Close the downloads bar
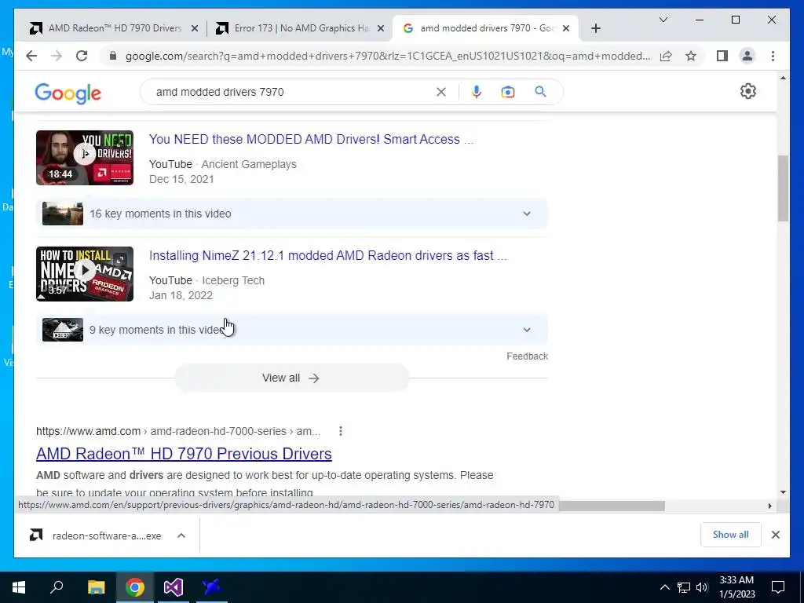Screen dimensions: 804x603 pos(775,535)
